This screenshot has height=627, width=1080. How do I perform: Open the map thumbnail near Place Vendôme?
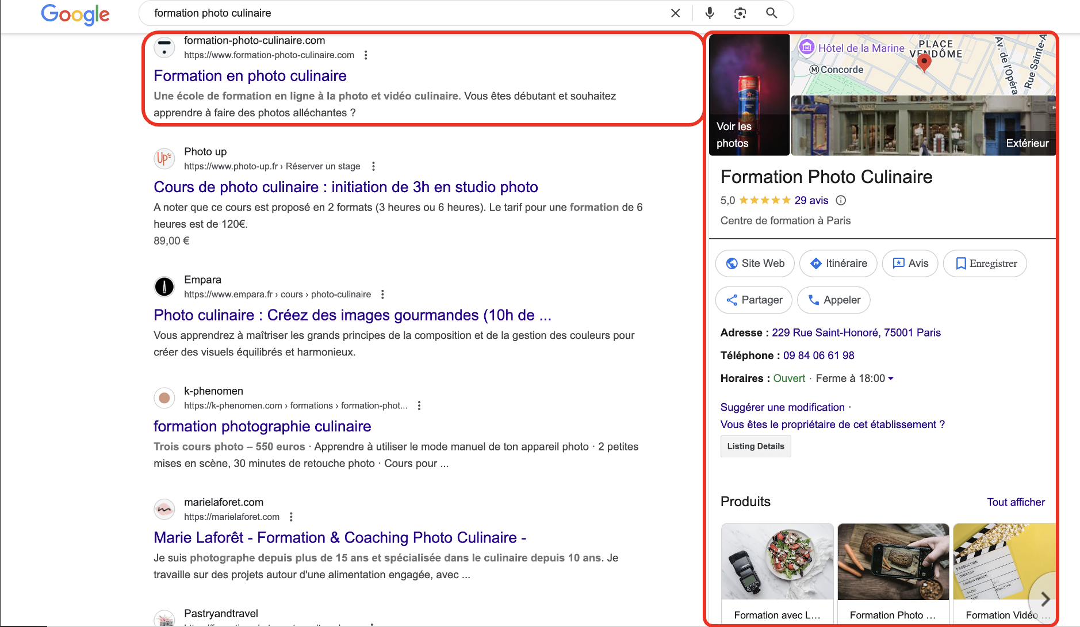pyautogui.click(x=923, y=64)
